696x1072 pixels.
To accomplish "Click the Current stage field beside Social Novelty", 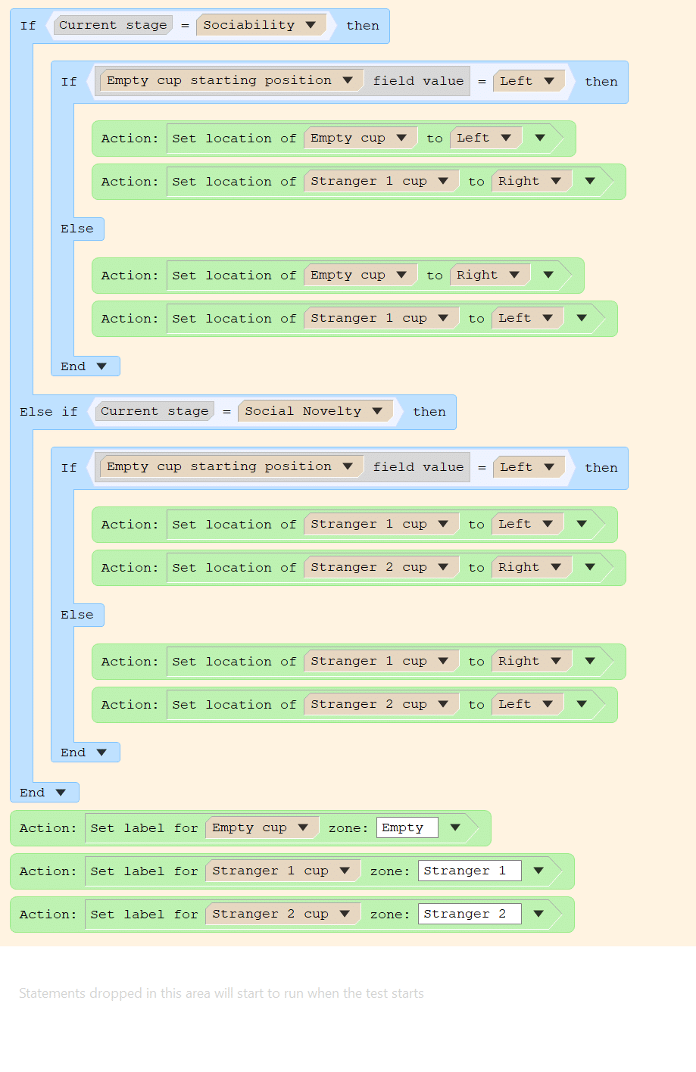I will 154,411.
